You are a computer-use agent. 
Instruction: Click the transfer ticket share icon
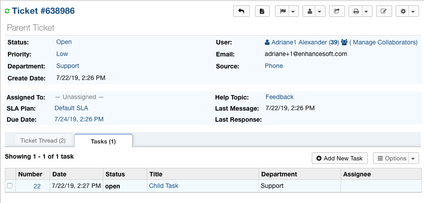click(x=337, y=11)
